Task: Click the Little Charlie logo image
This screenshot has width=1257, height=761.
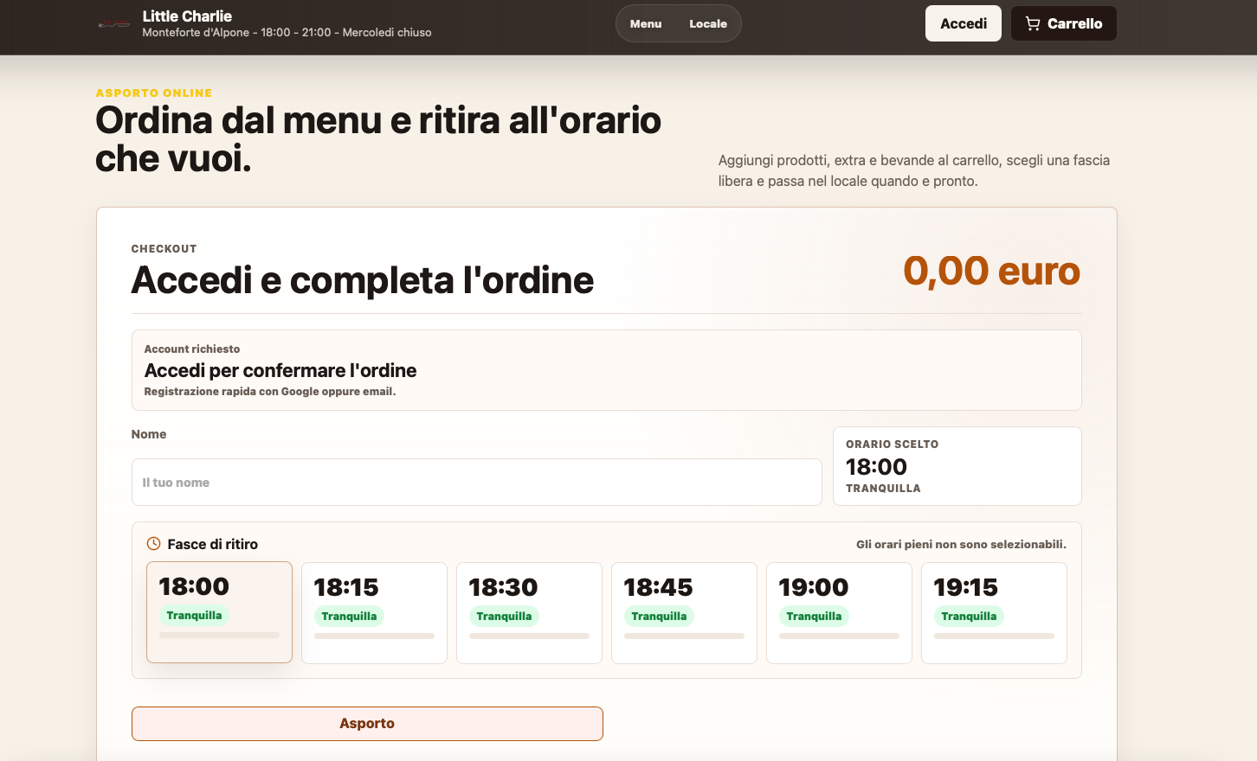Action: pyautogui.click(x=113, y=23)
